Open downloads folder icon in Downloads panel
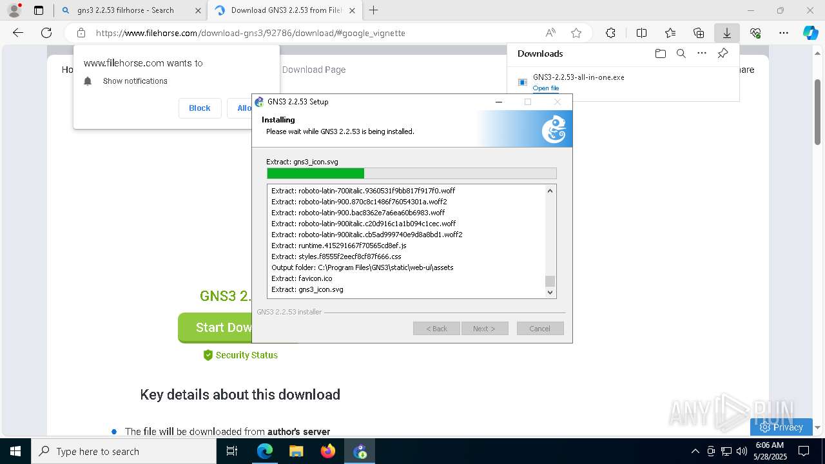 (660, 53)
